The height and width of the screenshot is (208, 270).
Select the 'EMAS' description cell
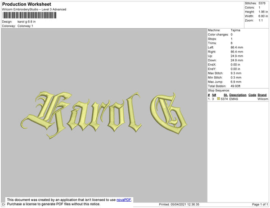[x=234, y=99]
